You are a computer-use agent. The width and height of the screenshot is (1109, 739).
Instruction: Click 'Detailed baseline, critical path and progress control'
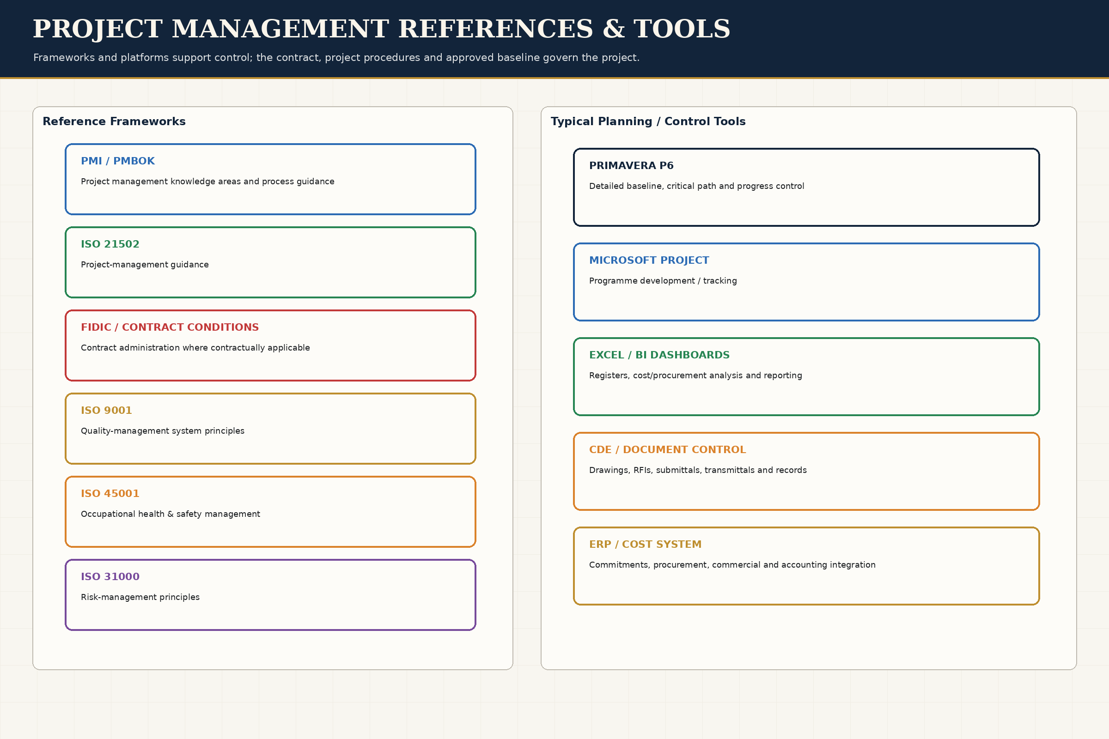(696, 186)
